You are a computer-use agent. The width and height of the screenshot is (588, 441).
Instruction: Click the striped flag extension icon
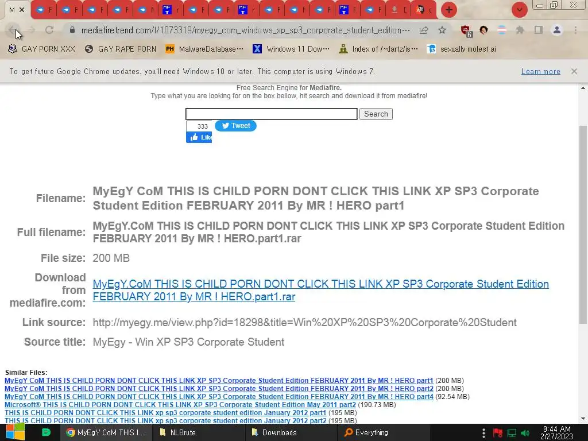(x=502, y=30)
